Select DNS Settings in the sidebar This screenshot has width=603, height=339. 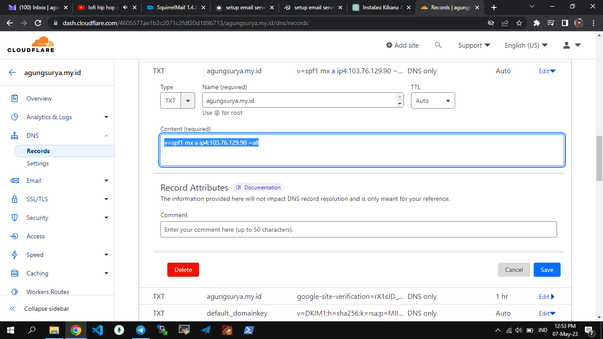click(x=38, y=163)
